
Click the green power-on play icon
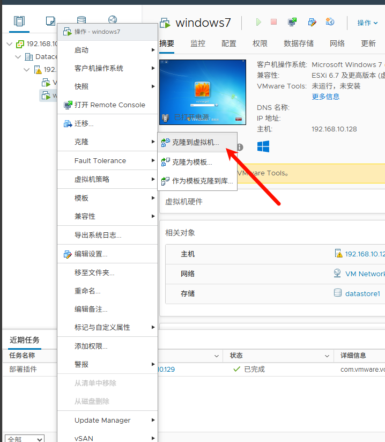click(258, 22)
